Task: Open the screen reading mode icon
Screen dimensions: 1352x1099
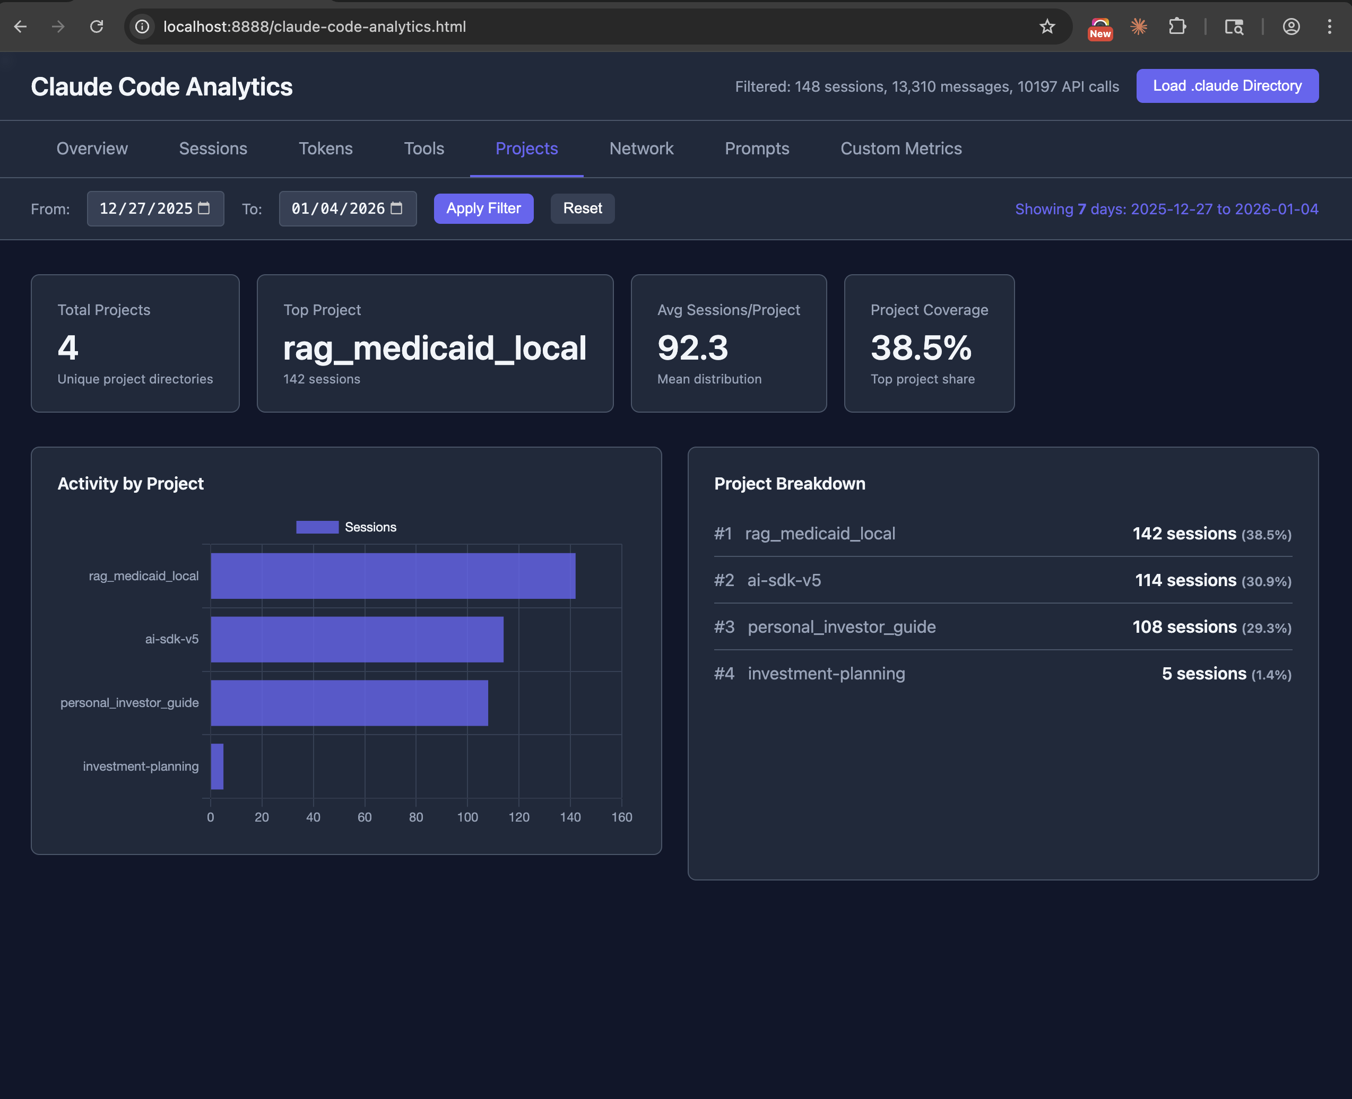Action: pos(1234,27)
